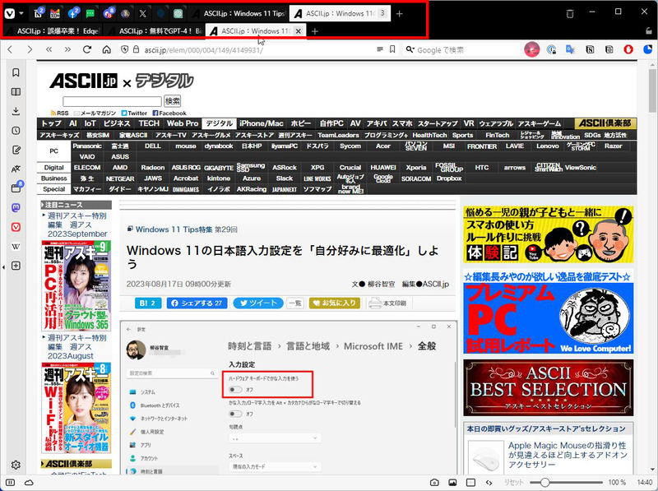Viewport: 658px width, 491px height.
Task: Open the 'Windows 11 Tips特集' link
Action: pyautogui.click(x=174, y=229)
